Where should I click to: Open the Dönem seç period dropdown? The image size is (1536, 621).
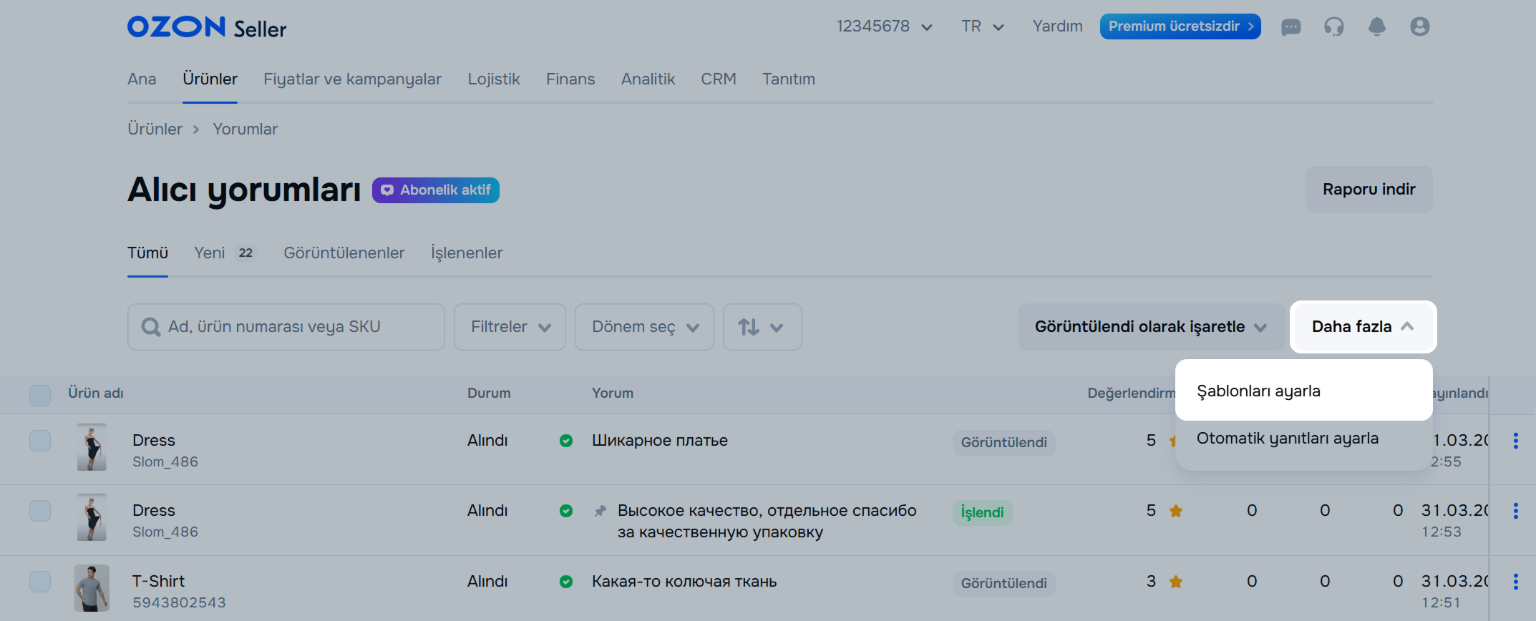pos(644,327)
